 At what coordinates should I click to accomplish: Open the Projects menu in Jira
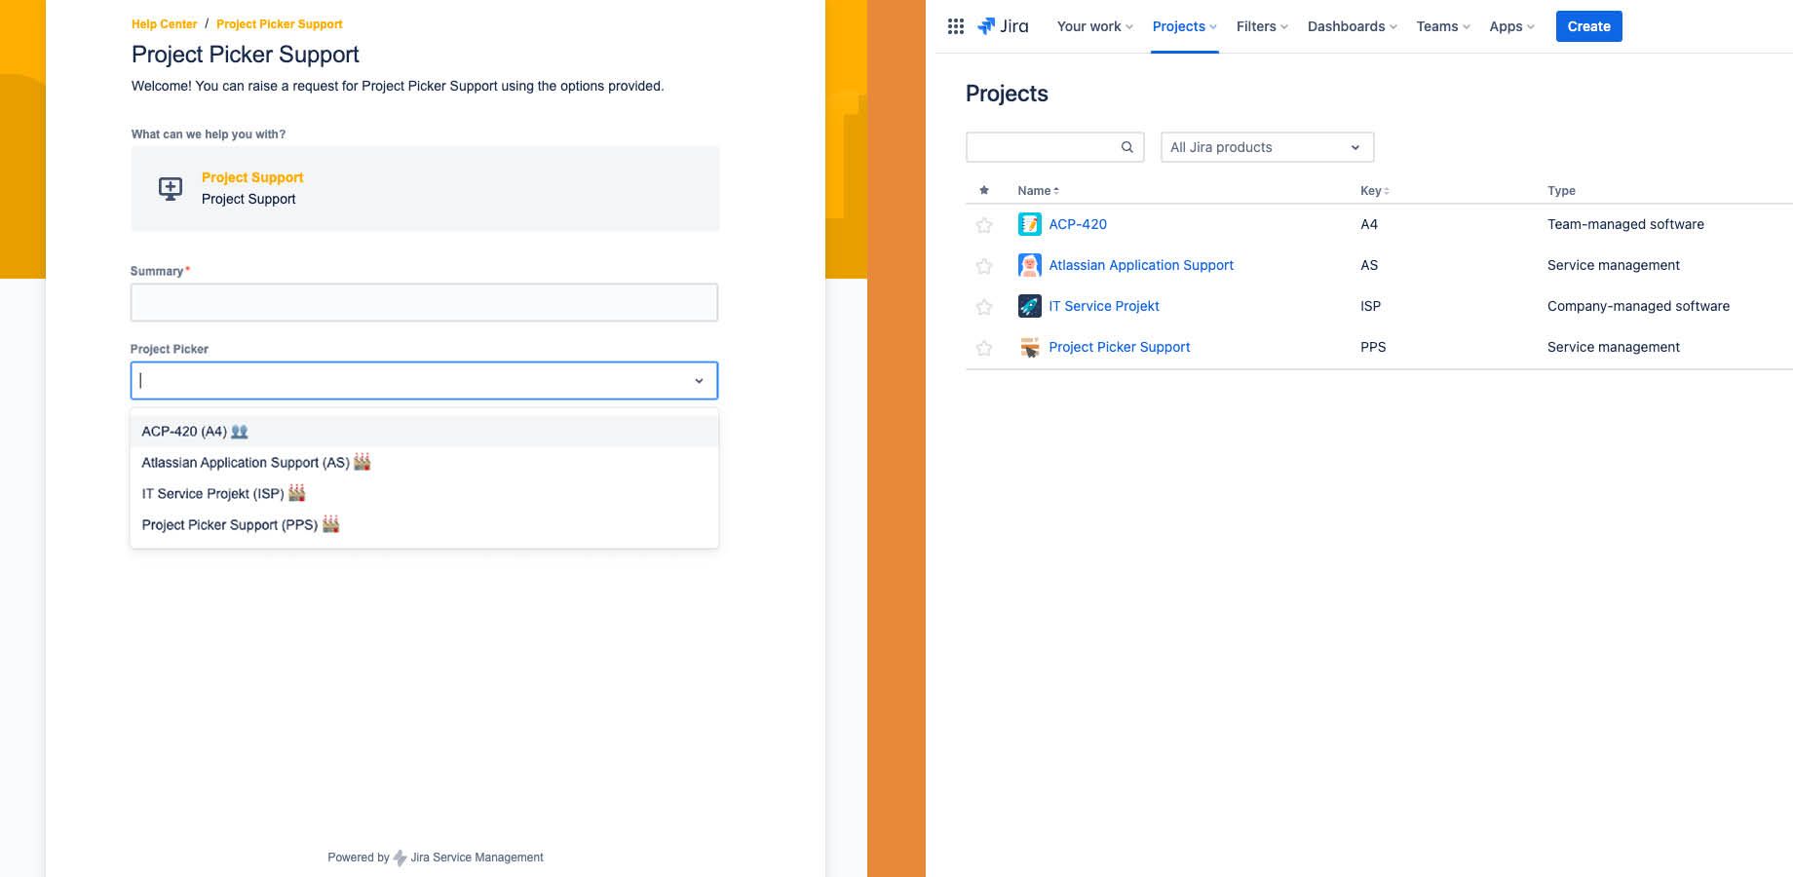1184,26
